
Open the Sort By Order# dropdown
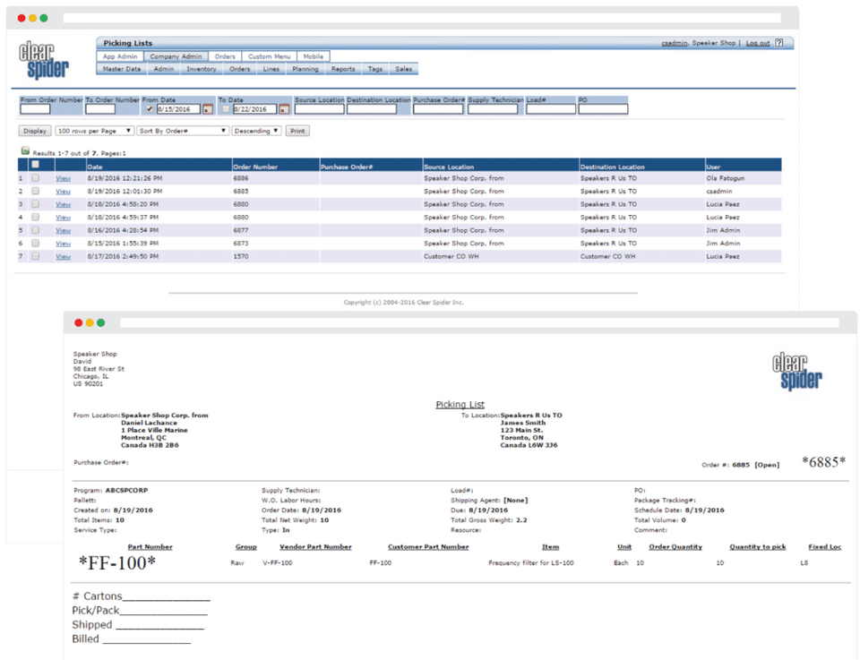[x=183, y=131]
